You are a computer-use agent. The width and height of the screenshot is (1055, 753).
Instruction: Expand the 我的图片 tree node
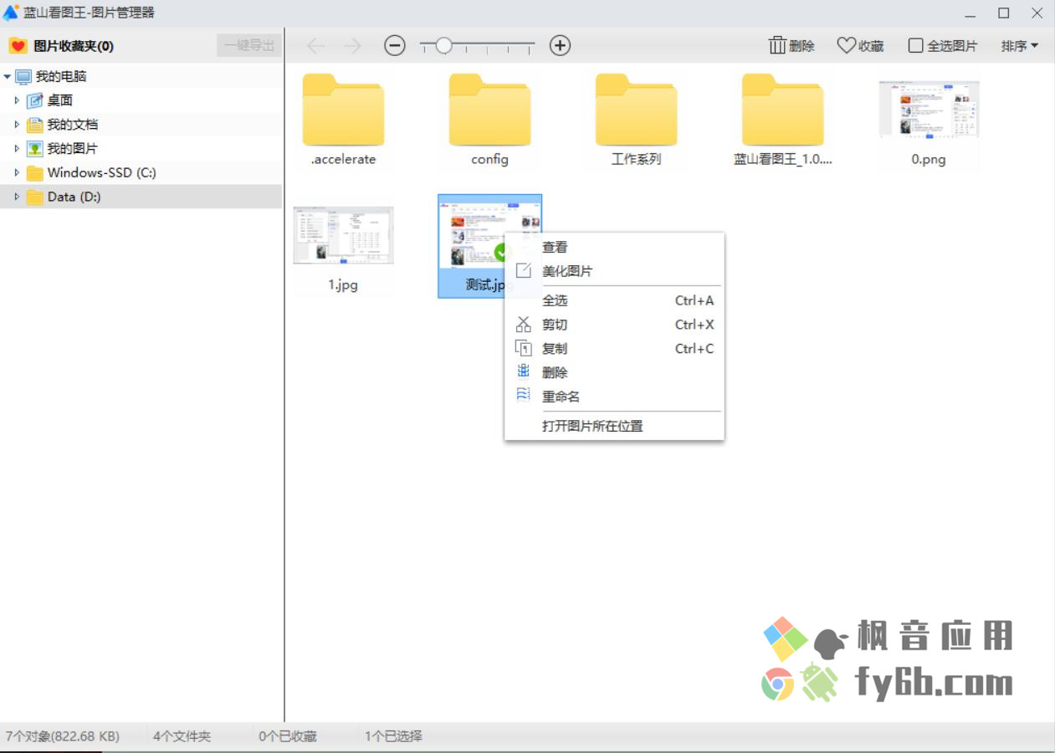pos(17,149)
